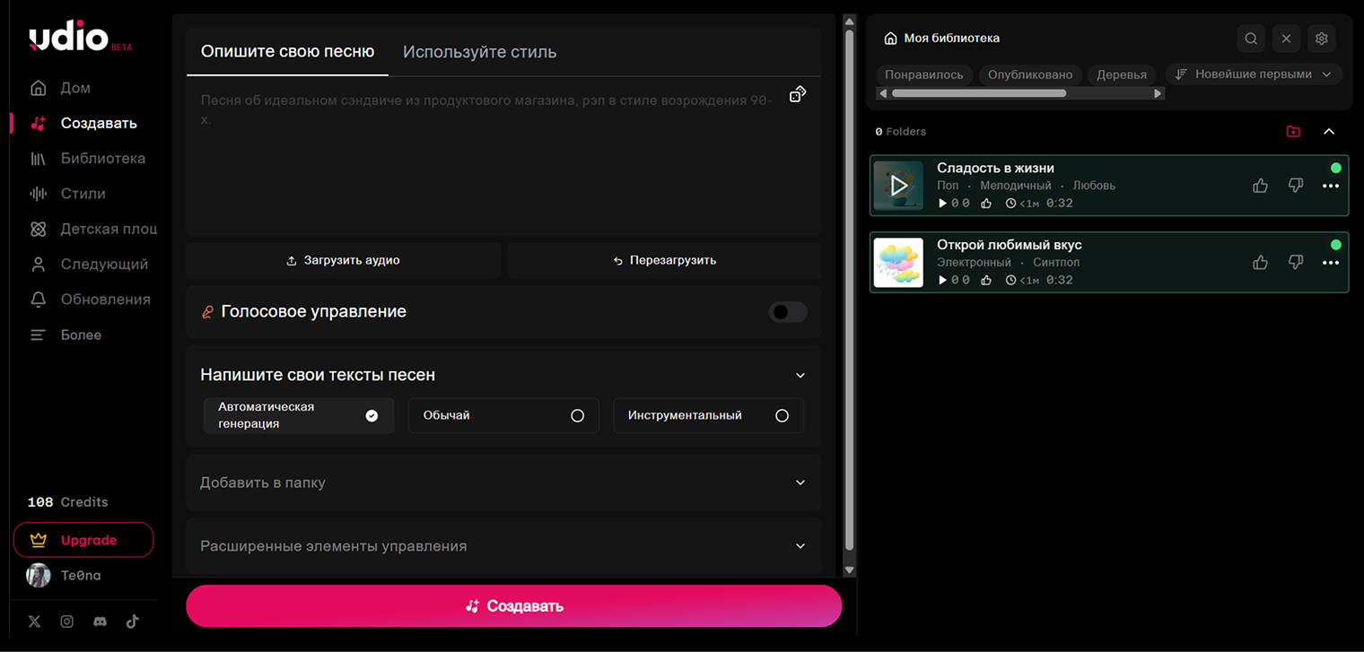Select the Инструментальный option
Image resolution: width=1364 pixels, height=652 pixels.
pyautogui.click(x=708, y=415)
